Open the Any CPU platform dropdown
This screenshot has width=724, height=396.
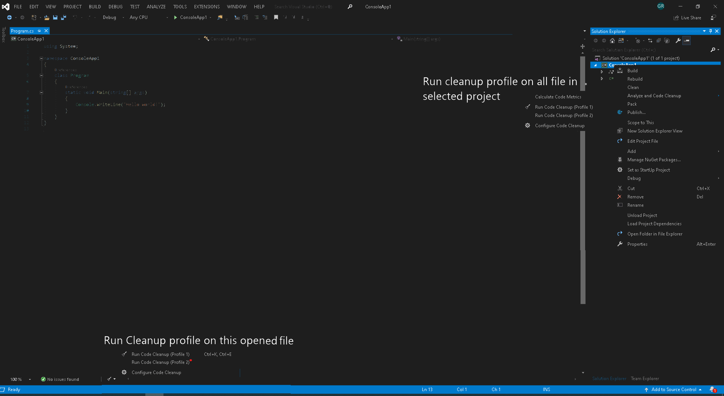pos(167,17)
